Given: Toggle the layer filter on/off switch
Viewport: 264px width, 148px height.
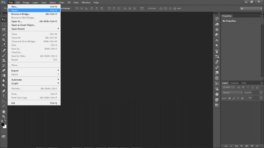Looking at the screenshot, I should coord(261,87).
